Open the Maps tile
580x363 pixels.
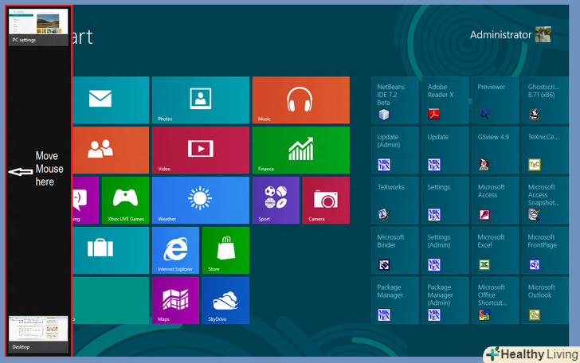(x=175, y=300)
